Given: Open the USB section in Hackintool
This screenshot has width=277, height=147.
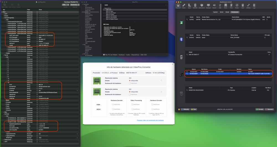Looking at the screenshot, I should [220, 6].
